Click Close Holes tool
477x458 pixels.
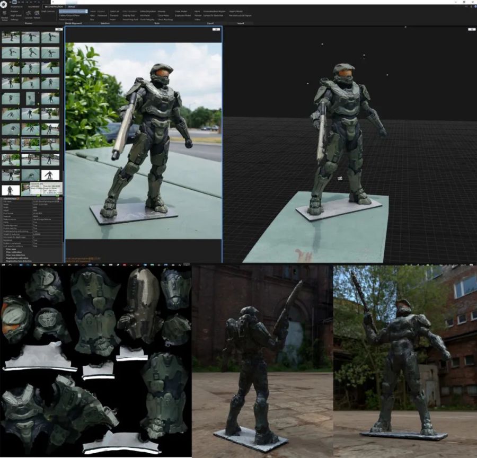[163, 15]
